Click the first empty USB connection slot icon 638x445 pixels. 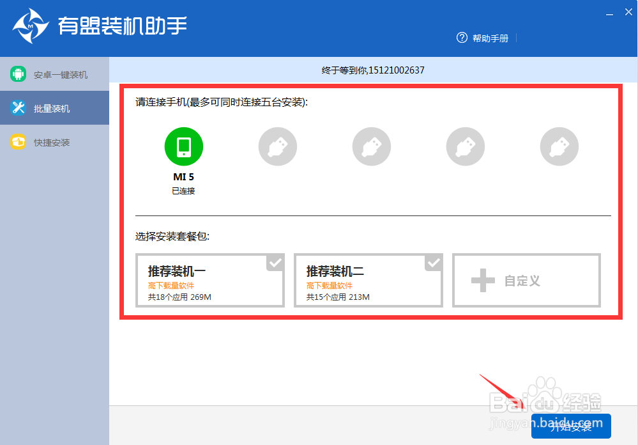(x=277, y=146)
